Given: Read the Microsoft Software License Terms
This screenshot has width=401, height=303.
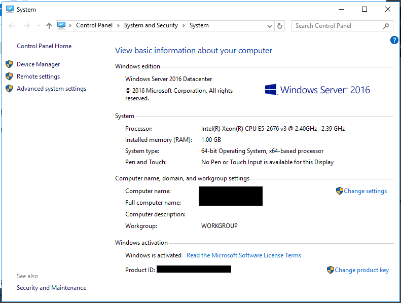Looking at the screenshot, I should pyautogui.click(x=244, y=255).
